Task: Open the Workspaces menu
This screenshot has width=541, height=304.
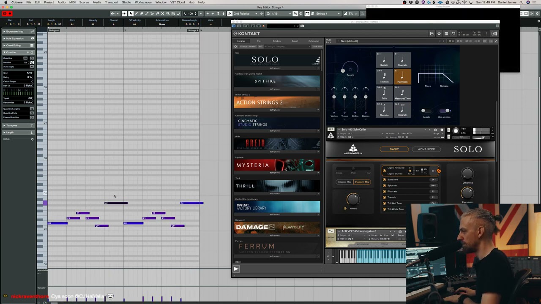Action: click(143, 3)
